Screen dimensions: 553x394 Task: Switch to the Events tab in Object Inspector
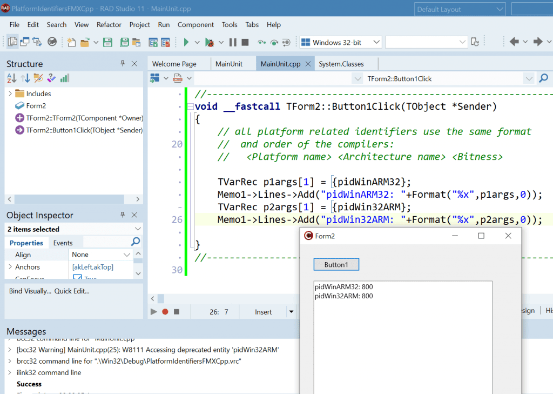(x=63, y=243)
